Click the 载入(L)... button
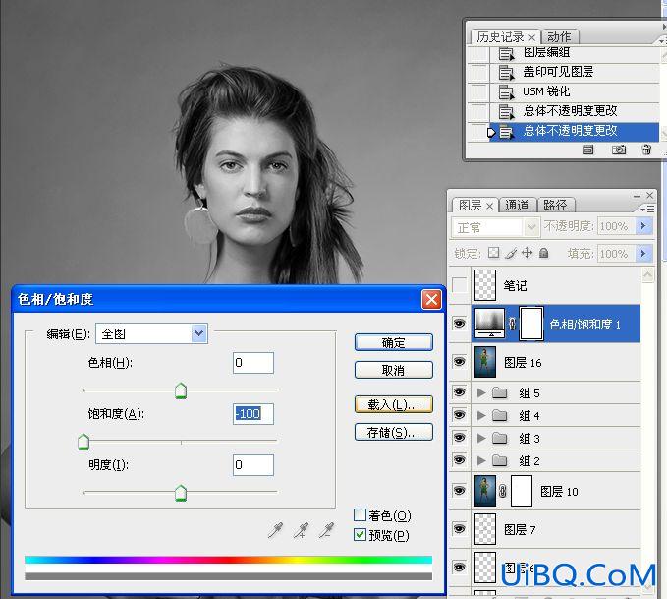Image resolution: width=667 pixels, height=599 pixels. tap(394, 404)
